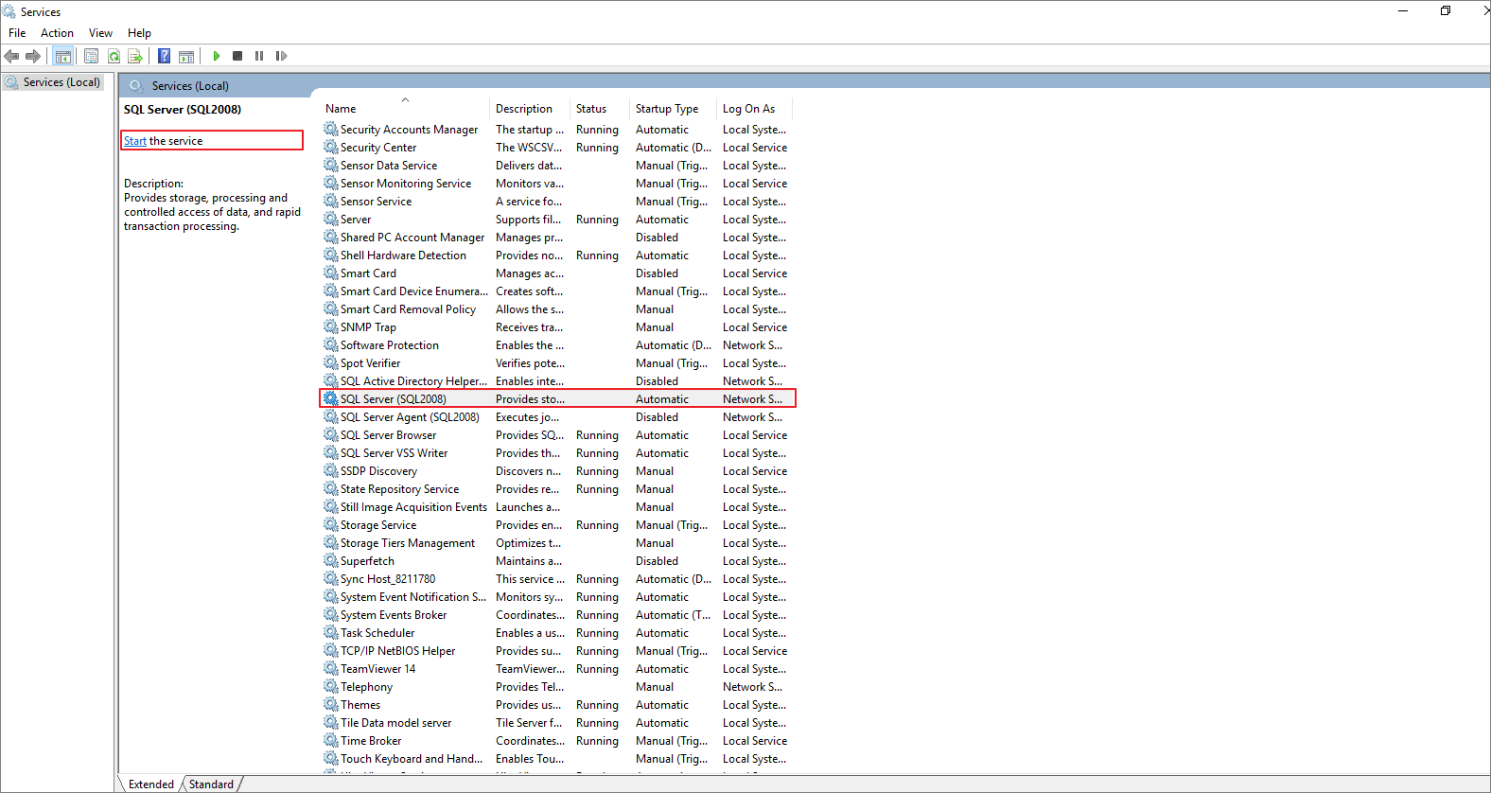The image size is (1491, 793).
Task: Select SSDP Discovery service
Action: coord(378,471)
